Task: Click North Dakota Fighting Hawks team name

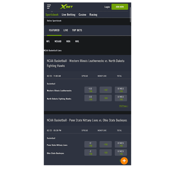Action: tap(59, 99)
